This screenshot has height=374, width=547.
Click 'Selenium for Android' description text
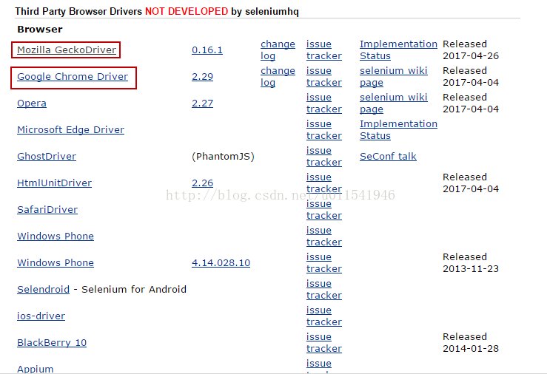(134, 290)
